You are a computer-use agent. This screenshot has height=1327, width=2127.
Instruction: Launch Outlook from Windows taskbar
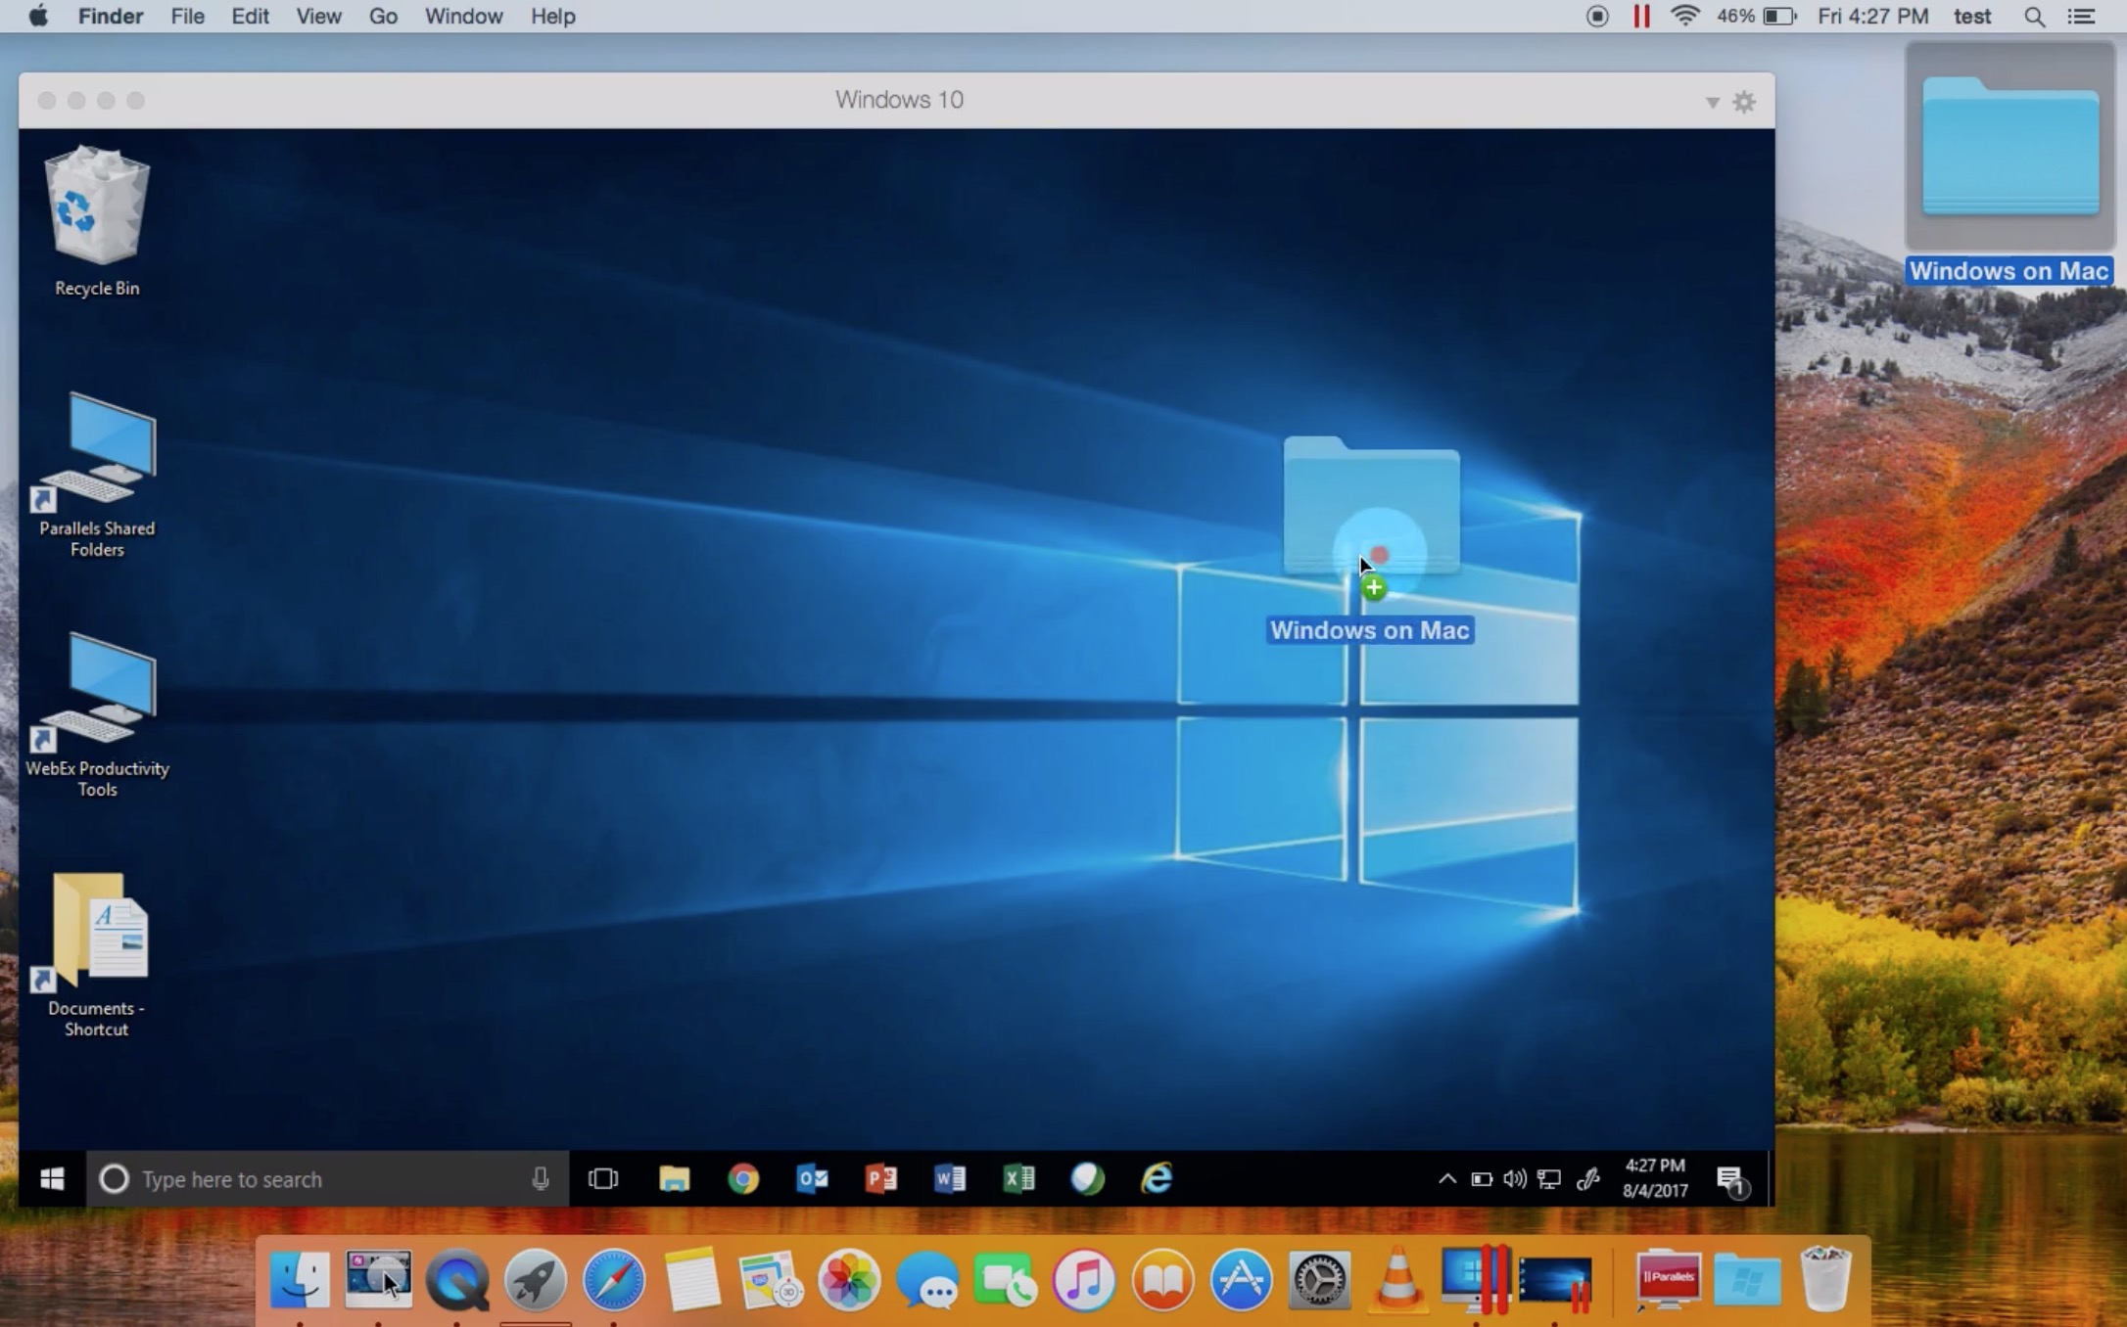tap(812, 1178)
